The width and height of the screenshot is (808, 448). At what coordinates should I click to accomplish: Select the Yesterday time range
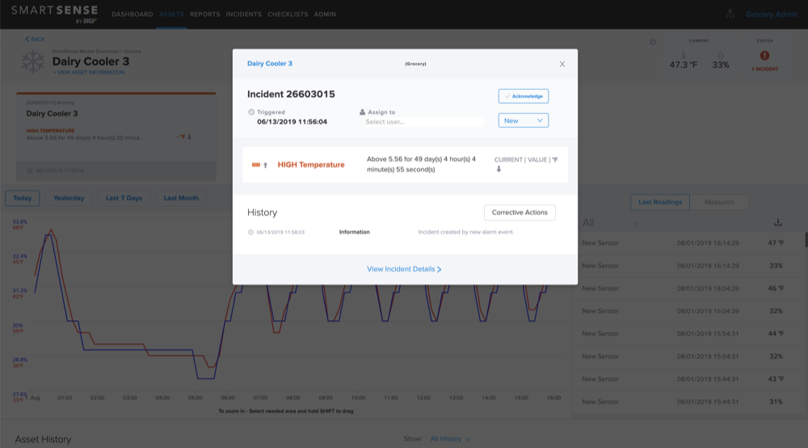(x=69, y=198)
